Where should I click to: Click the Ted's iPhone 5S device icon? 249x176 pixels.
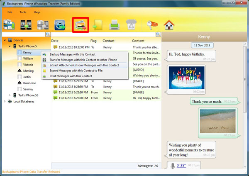(15, 95)
